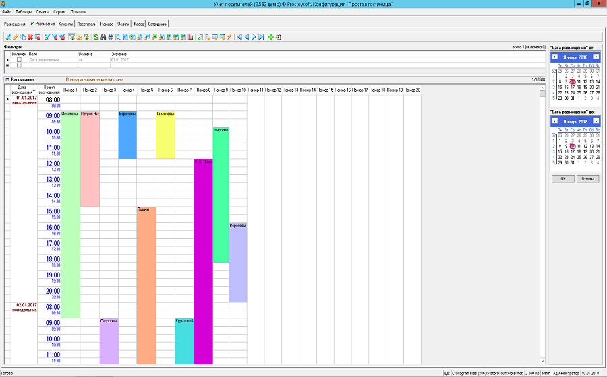This screenshot has width=607, height=377.
Task: Click the first filter funnel toolbar icon
Action: [47, 37]
